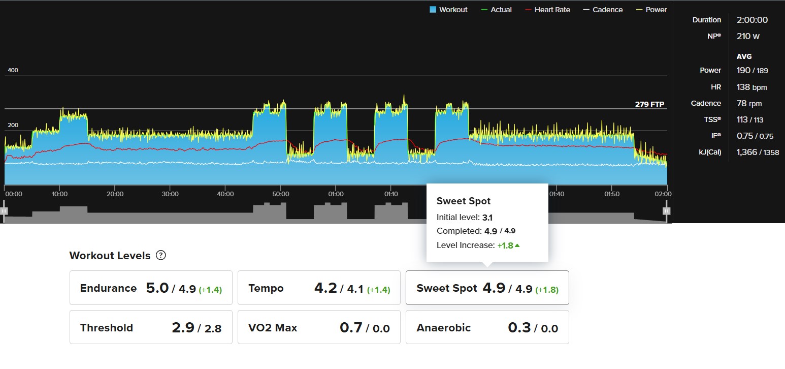The image size is (785, 369).
Task: Click the 10:00 mark on the time axis
Action: [x=60, y=194]
